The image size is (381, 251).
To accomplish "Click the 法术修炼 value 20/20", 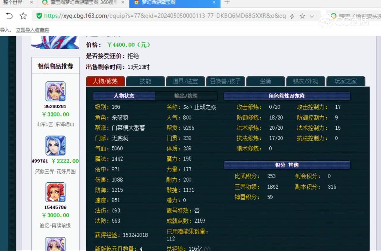I will 276,128.
